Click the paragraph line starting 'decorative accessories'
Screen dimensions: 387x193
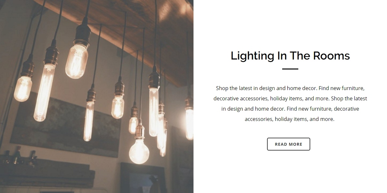(x=290, y=98)
